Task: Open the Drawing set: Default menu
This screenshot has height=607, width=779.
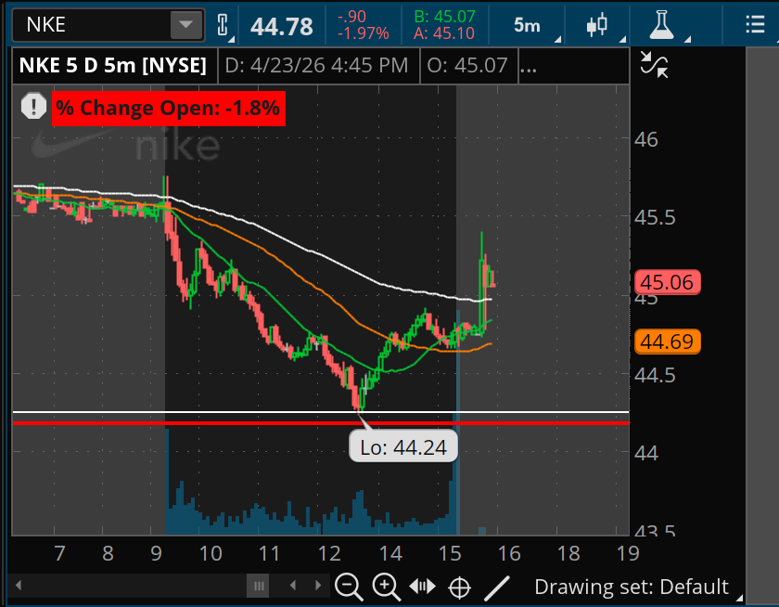Action: pos(632,588)
